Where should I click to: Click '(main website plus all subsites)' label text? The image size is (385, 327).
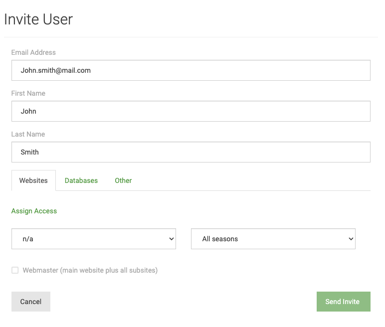tap(109, 270)
